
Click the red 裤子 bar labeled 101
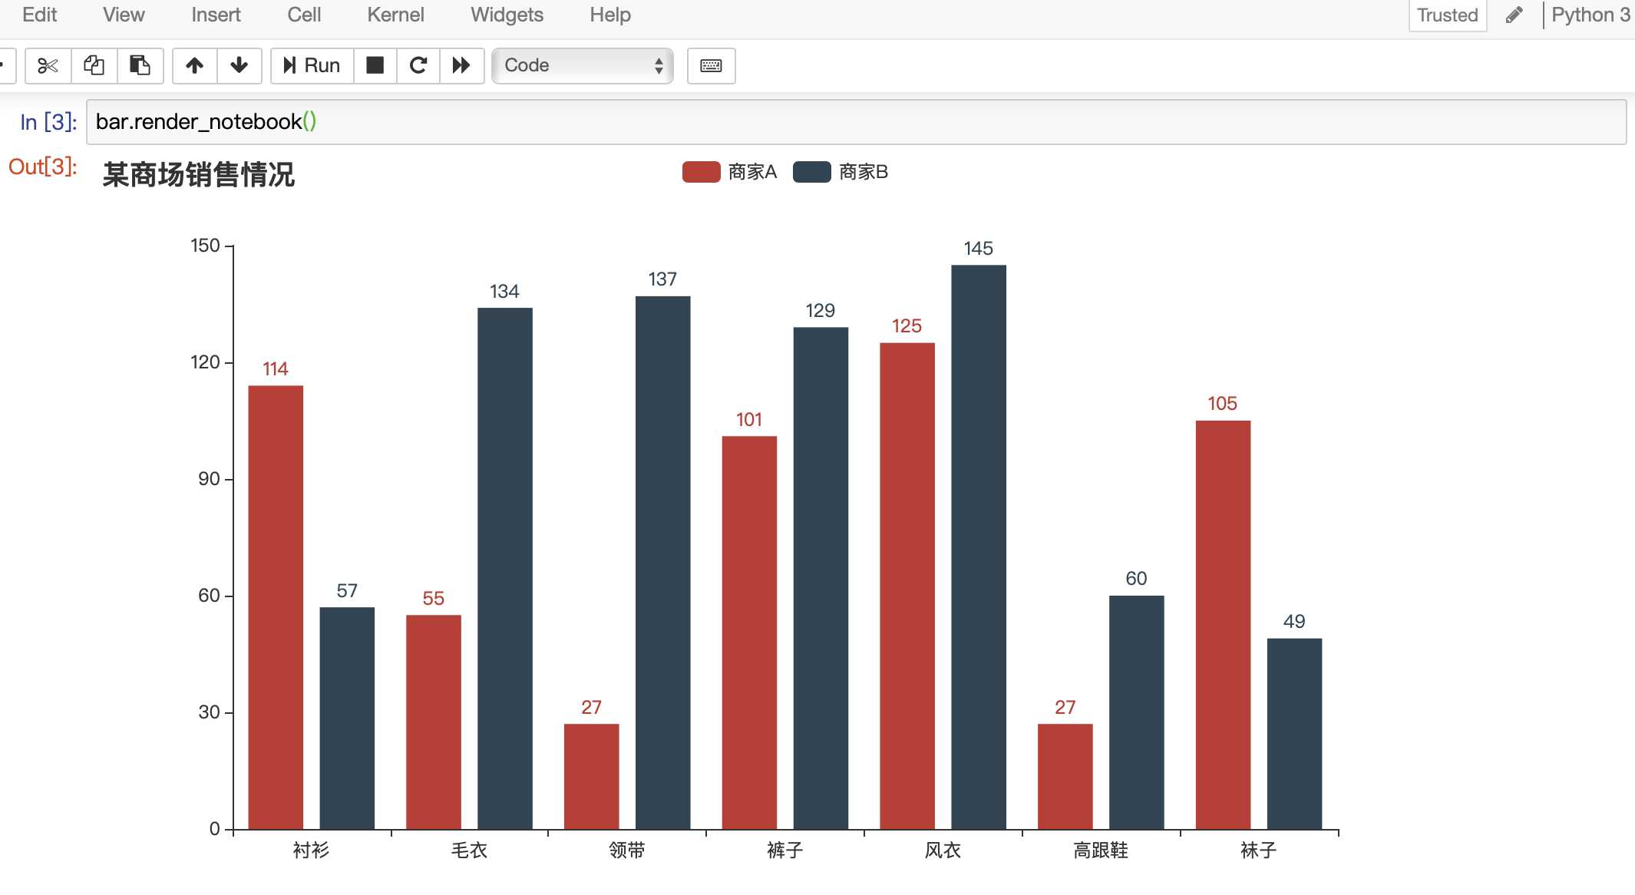749,632
